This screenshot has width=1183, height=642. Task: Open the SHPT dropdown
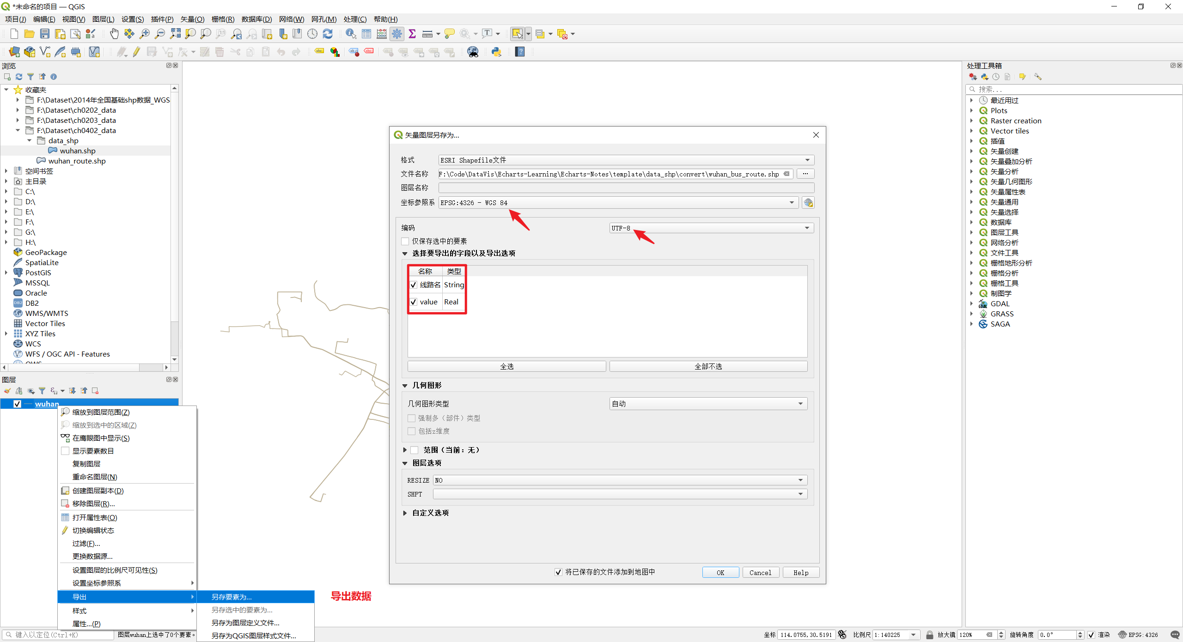click(620, 494)
